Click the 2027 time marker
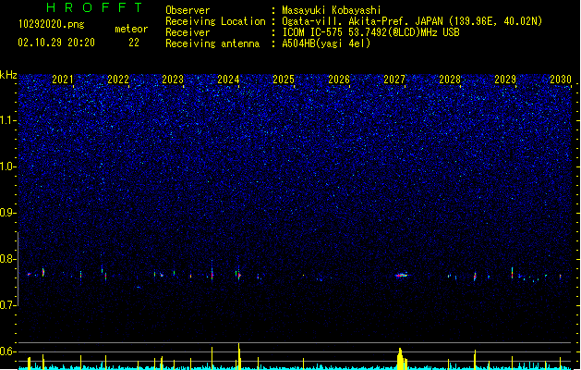The width and height of the screenshot is (581, 370). 394,80
